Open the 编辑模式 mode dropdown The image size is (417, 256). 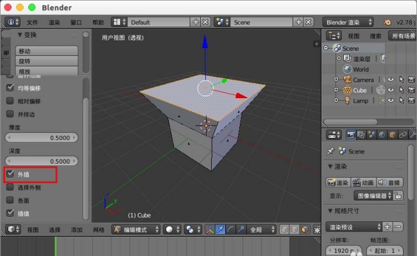(x=136, y=230)
